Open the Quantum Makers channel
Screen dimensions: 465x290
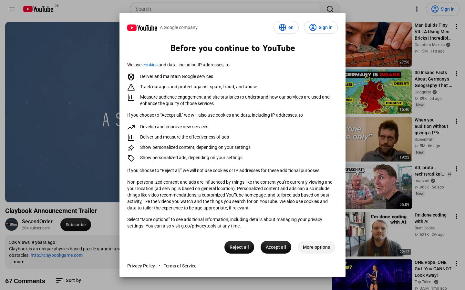(x=429, y=45)
